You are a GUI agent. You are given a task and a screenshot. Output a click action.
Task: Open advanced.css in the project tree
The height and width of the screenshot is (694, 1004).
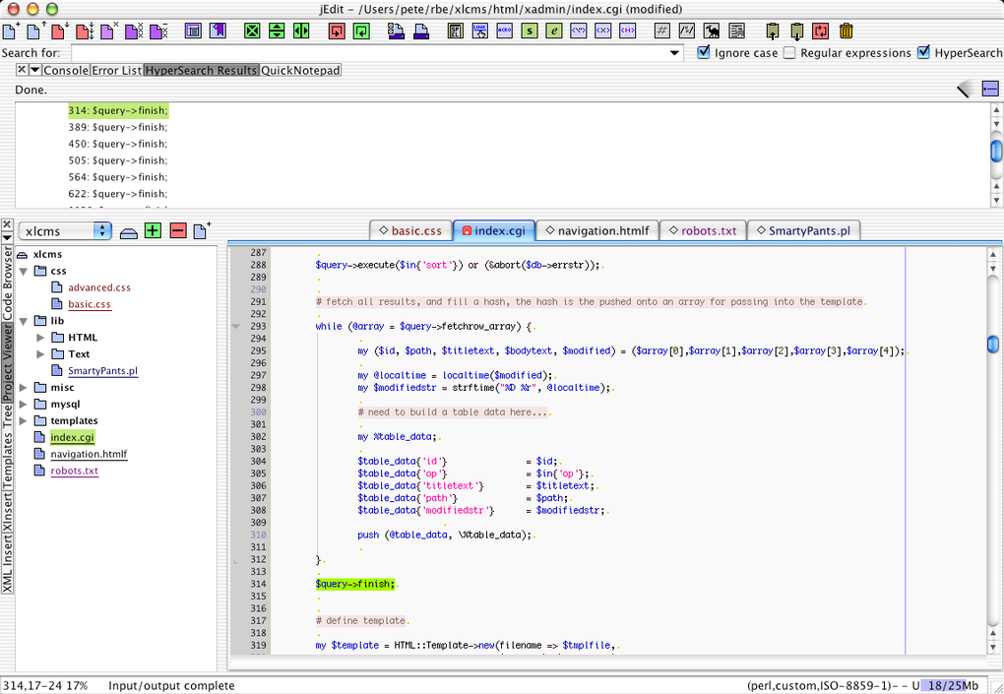(x=98, y=287)
